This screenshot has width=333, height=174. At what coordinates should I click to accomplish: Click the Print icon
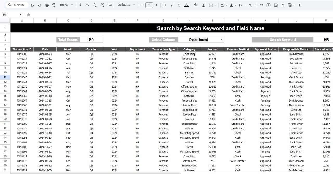pos(46,5)
